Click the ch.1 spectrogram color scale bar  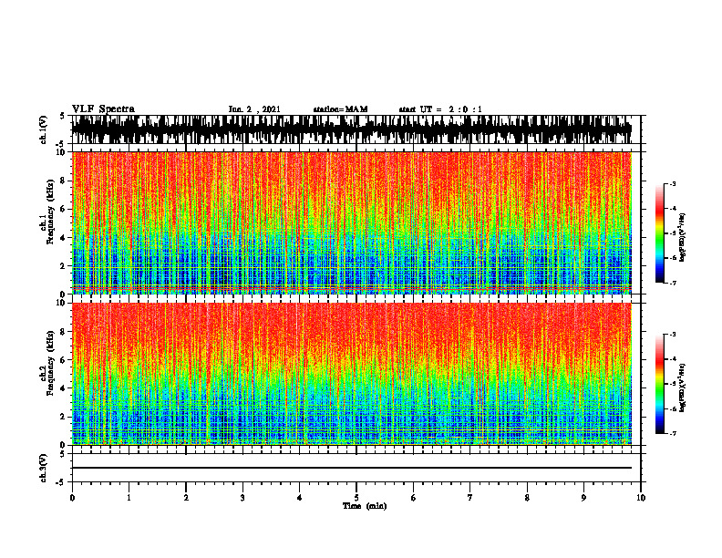coord(659,233)
